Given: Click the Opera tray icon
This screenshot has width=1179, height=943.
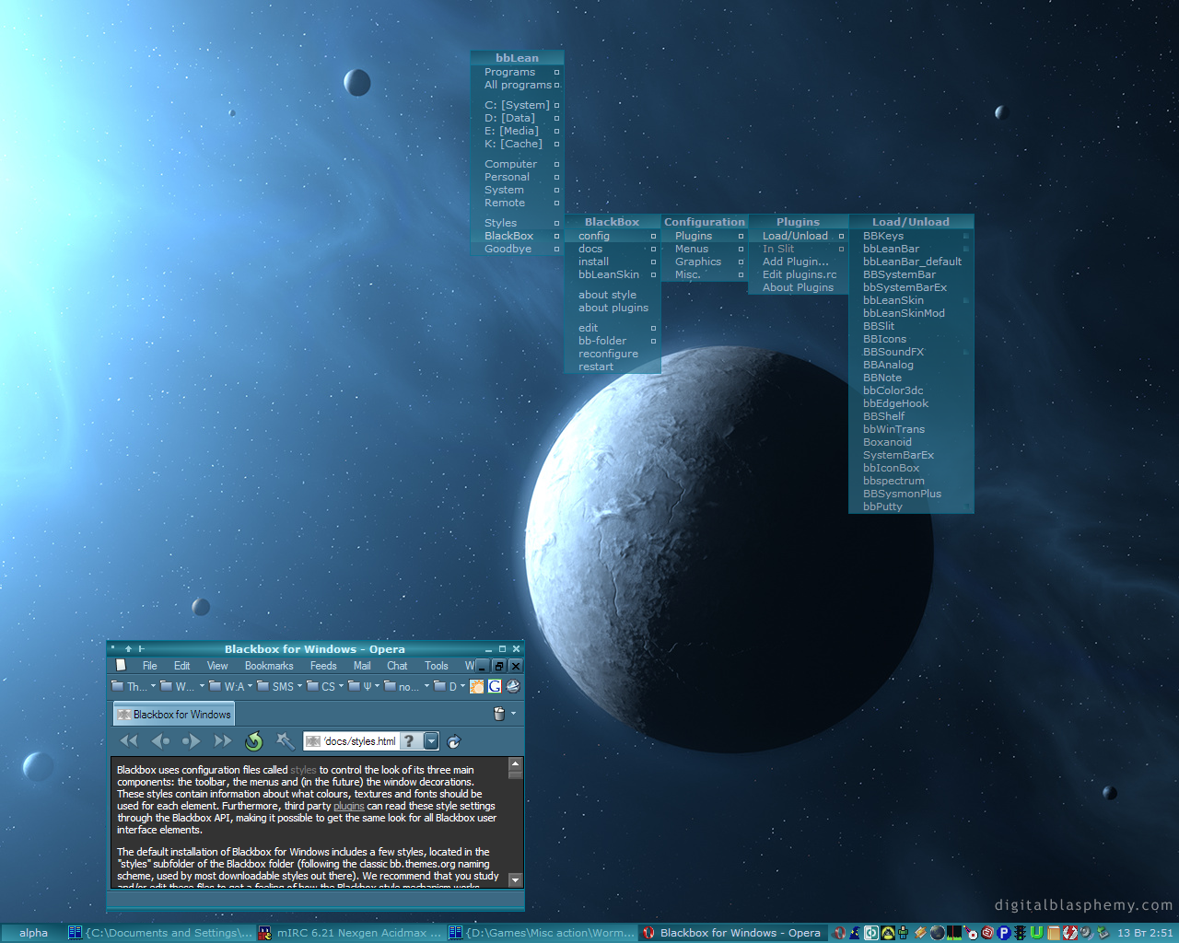Looking at the screenshot, I should click(x=840, y=933).
